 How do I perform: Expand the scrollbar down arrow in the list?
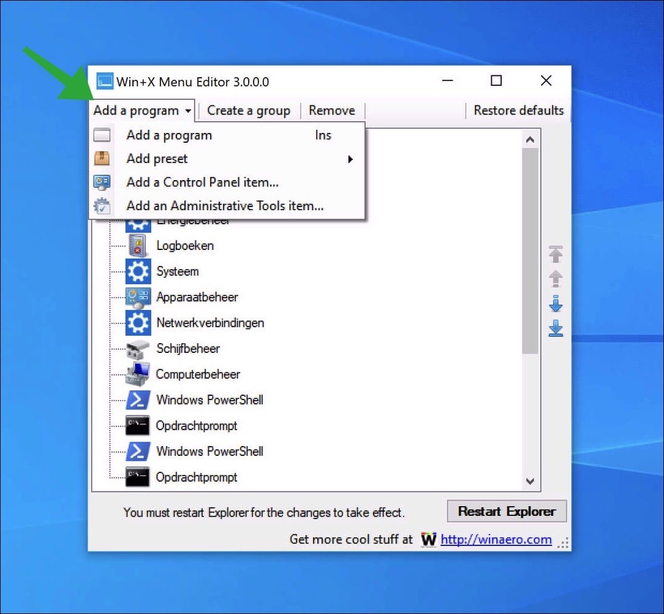(x=530, y=482)
